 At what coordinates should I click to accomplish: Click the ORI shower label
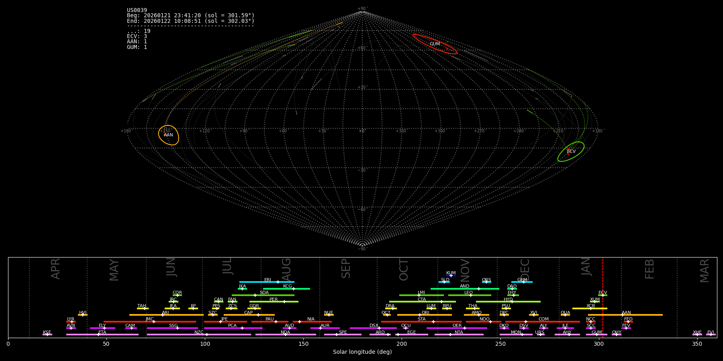(x=425, y=312)
